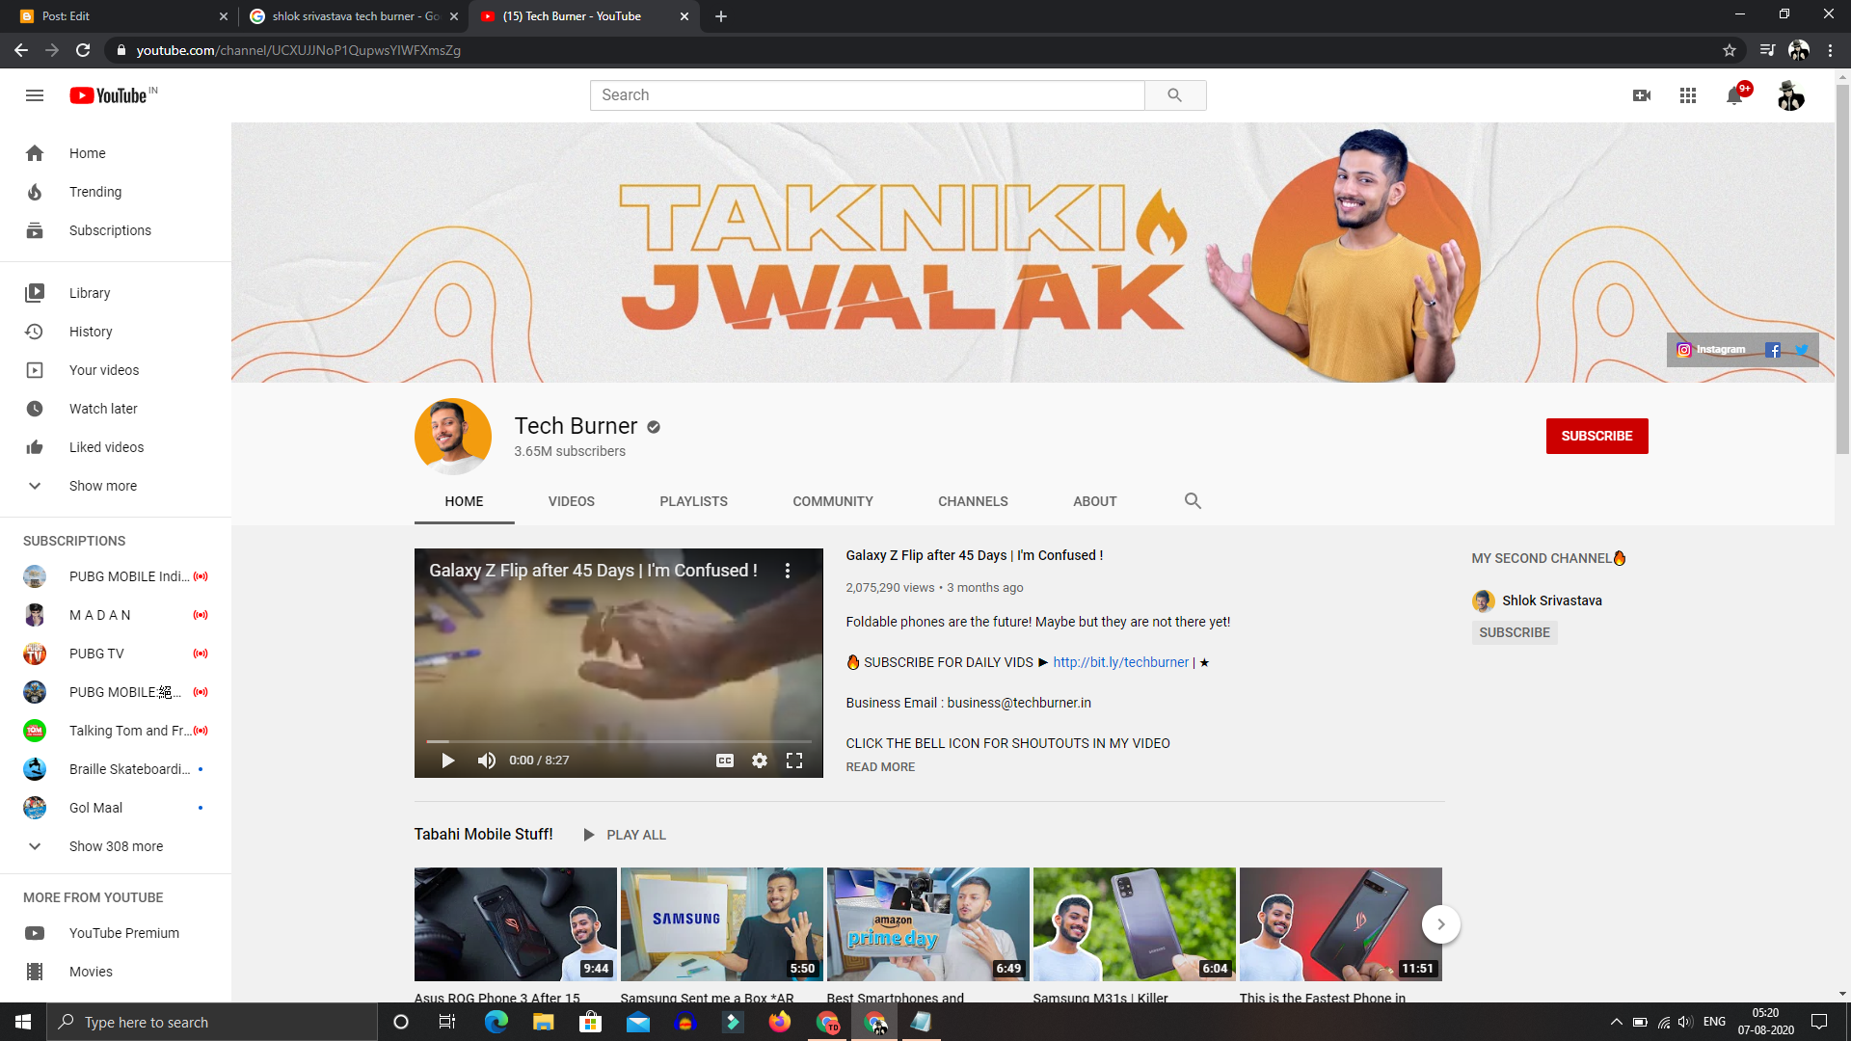
Task: Open the Instagram link on banner
Action: coord(1711,350)
